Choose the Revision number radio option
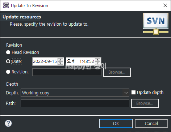 8,72
